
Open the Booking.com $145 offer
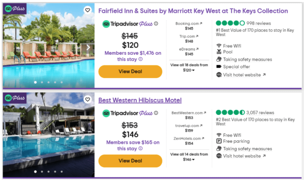[x=189, y=26]
